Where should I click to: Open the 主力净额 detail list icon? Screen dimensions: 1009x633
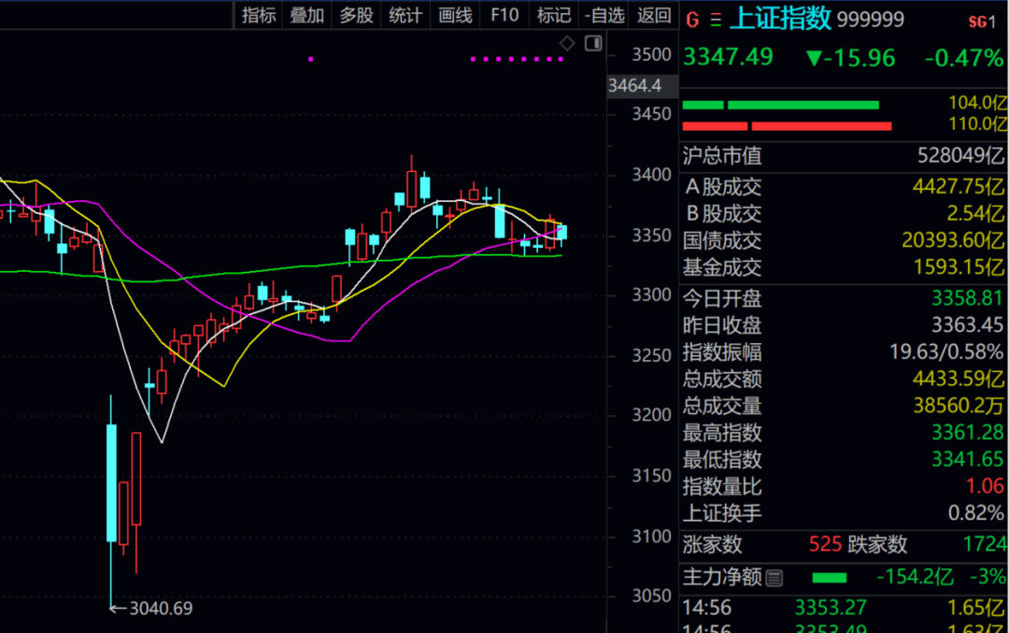775,578
